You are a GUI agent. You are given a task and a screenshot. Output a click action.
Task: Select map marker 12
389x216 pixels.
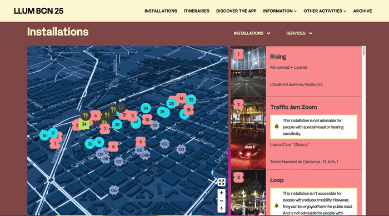[x=124, y=115]
